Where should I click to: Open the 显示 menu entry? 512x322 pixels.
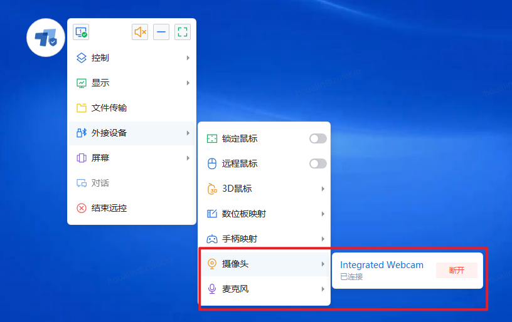tap(132, 83)
